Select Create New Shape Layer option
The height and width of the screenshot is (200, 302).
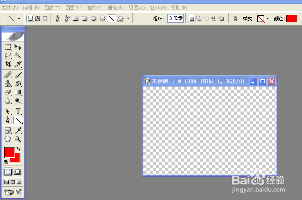192,18
